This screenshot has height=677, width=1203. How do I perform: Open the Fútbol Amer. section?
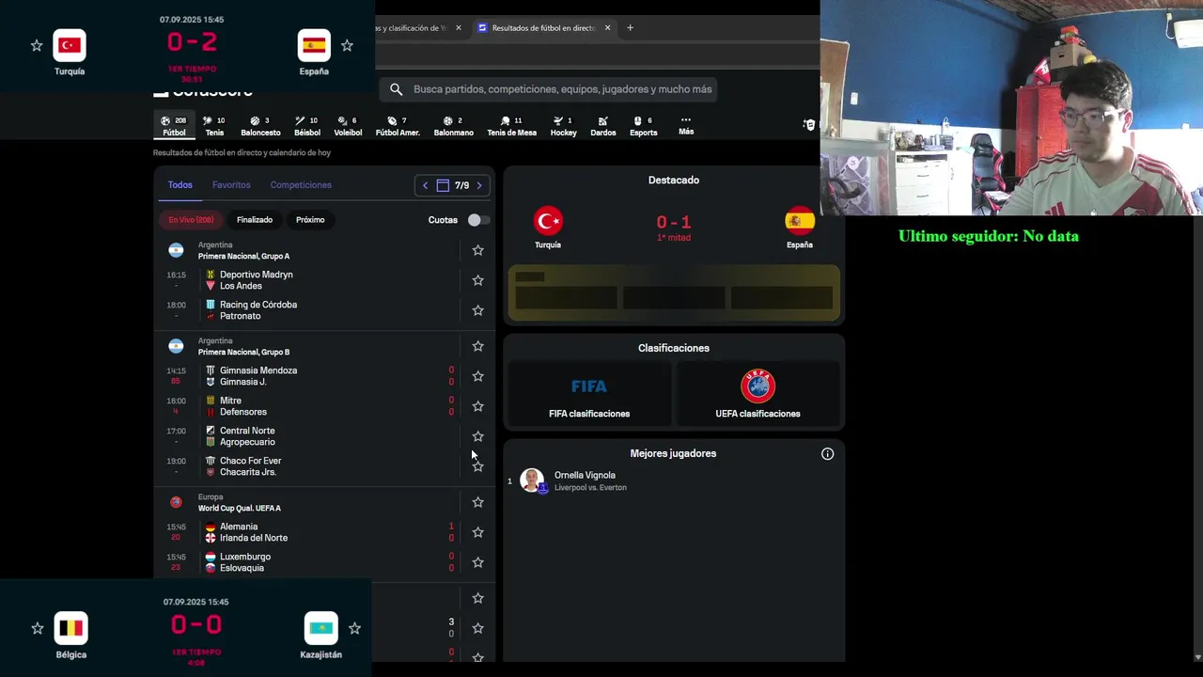click(x=398, y=126)
